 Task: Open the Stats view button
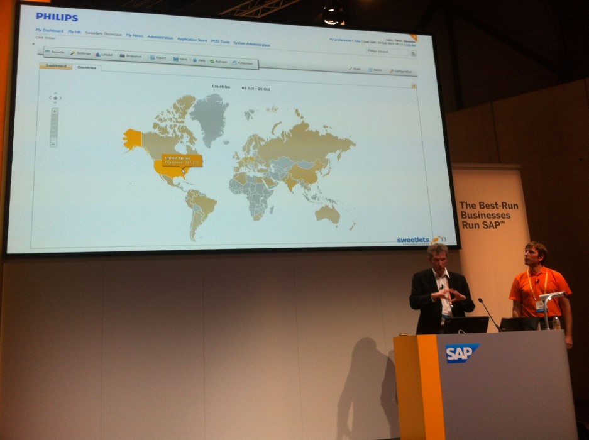355,69
